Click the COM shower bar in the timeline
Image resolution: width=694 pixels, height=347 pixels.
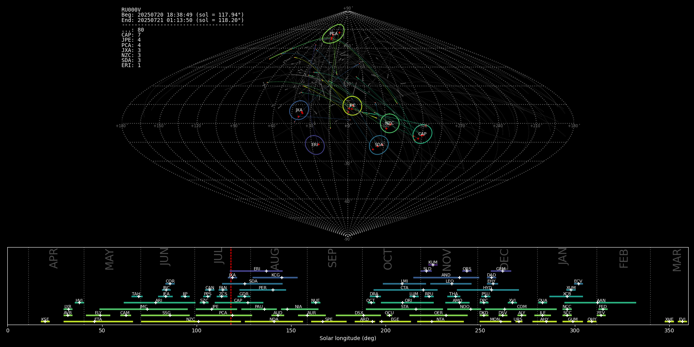click(521, 309)
